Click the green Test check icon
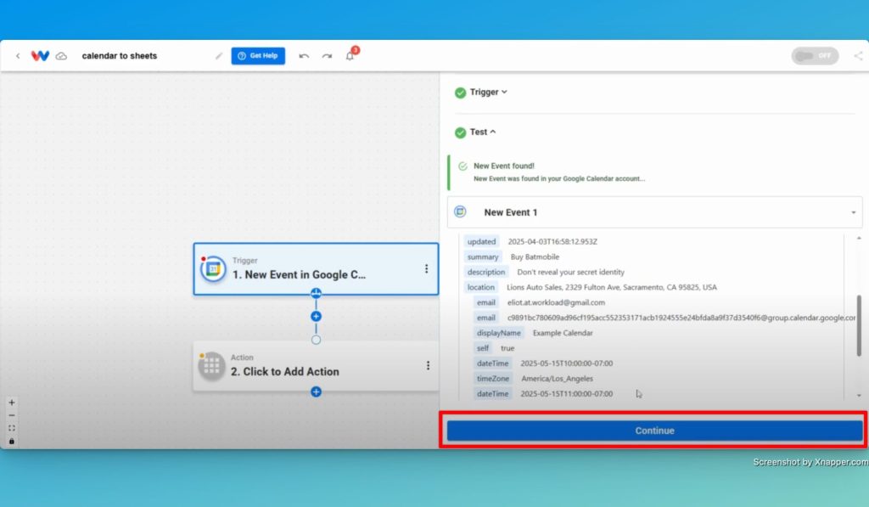The width and height of the screenshot is (869, 507). (x=460, y=132)
